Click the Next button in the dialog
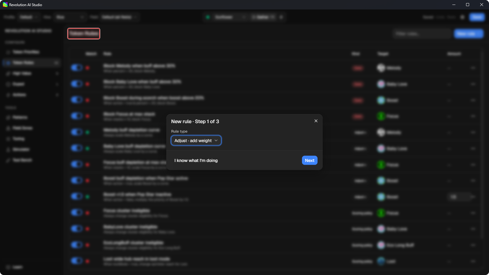The width and height of the screenshot is (489, 275). pos(310,160)
